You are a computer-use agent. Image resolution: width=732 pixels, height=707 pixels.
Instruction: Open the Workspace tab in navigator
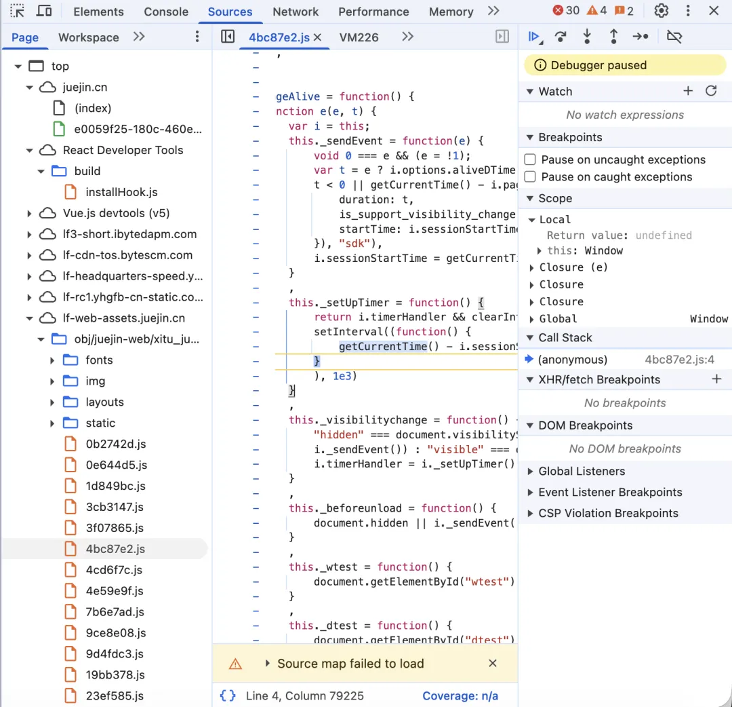(x=88, y=37)
